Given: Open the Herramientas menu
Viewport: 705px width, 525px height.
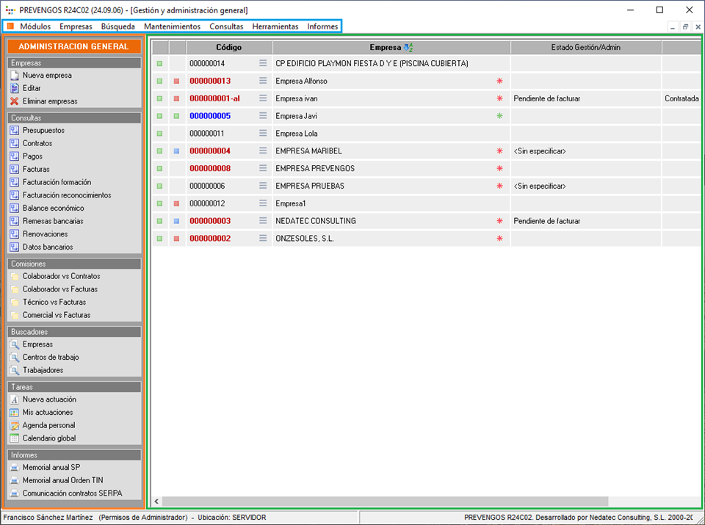Looking at the screenshot, I should (275, 26).
